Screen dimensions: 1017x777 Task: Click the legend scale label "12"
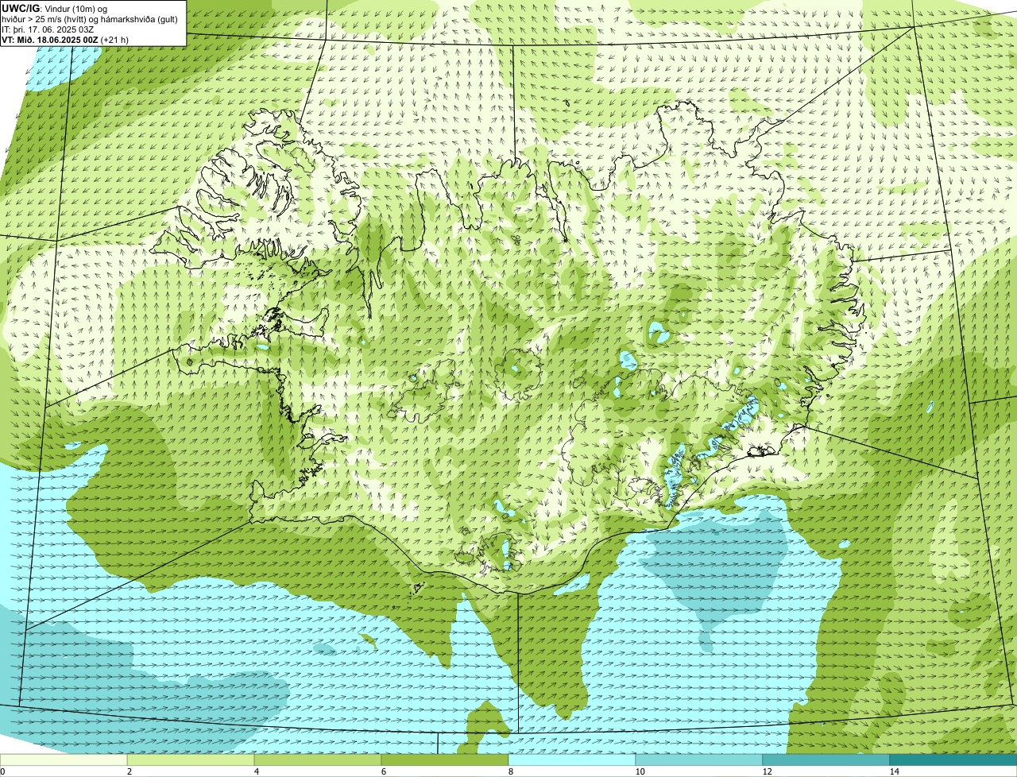(x=767, y=771)
